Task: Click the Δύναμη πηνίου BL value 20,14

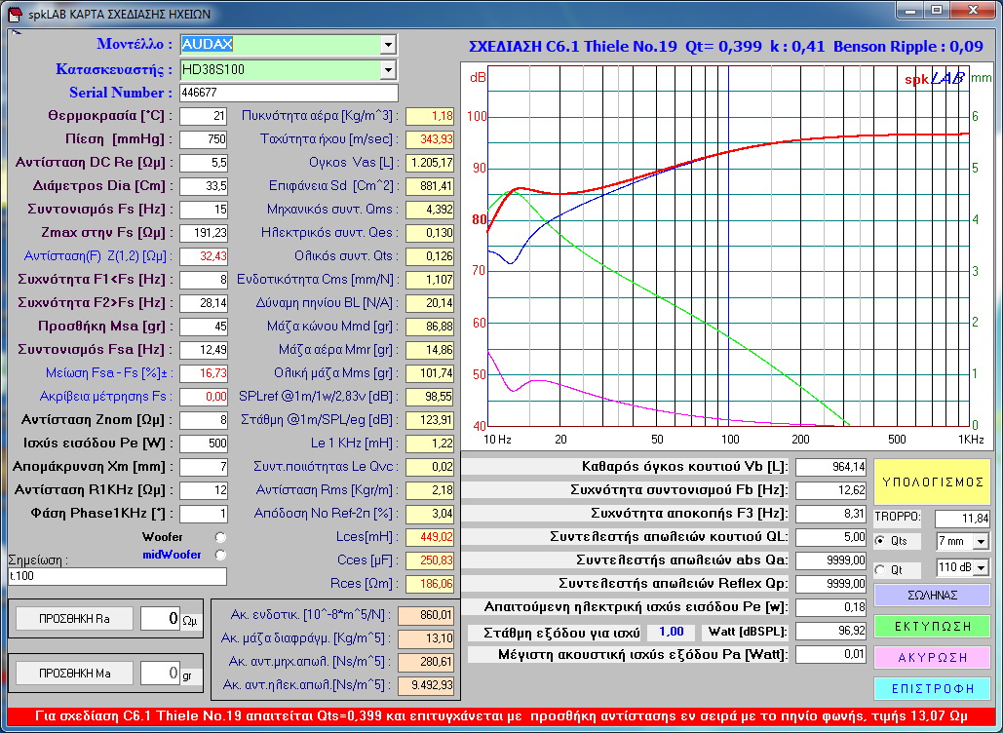Action: (x=430, y=303)
